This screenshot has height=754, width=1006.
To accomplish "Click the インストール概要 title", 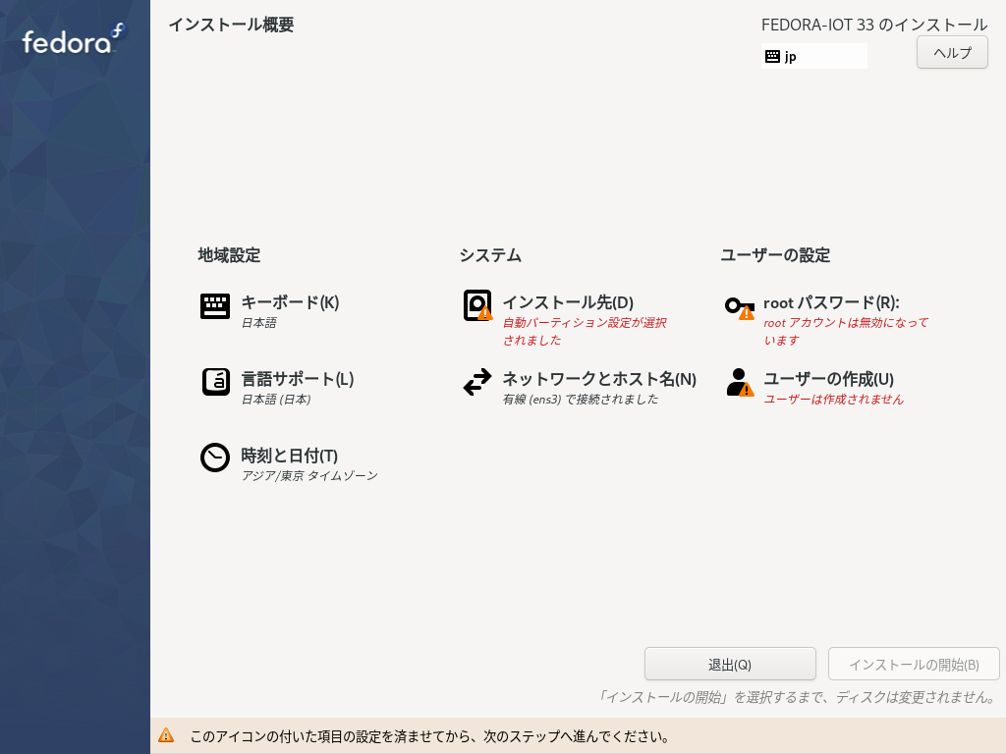I will click(x=231, y=25).
